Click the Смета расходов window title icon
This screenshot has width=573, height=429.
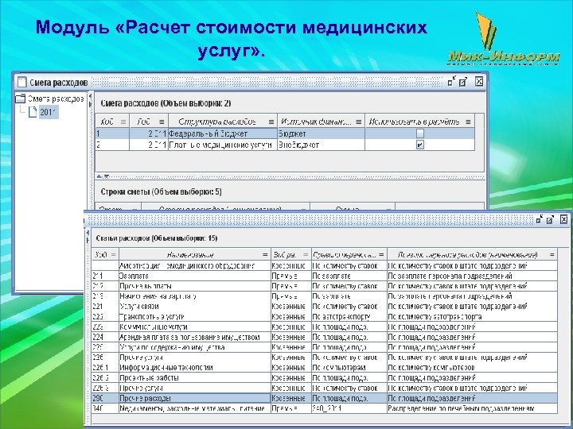pos(22,82)
